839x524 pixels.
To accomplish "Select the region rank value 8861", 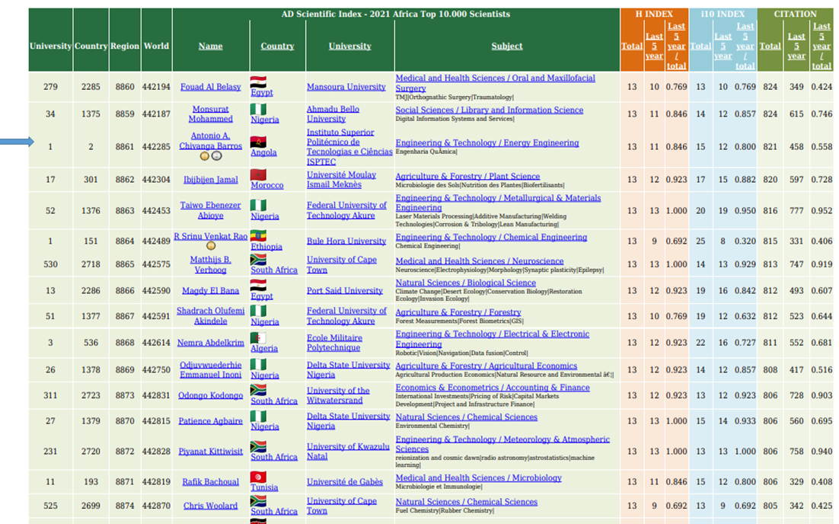I will [125, 147].
